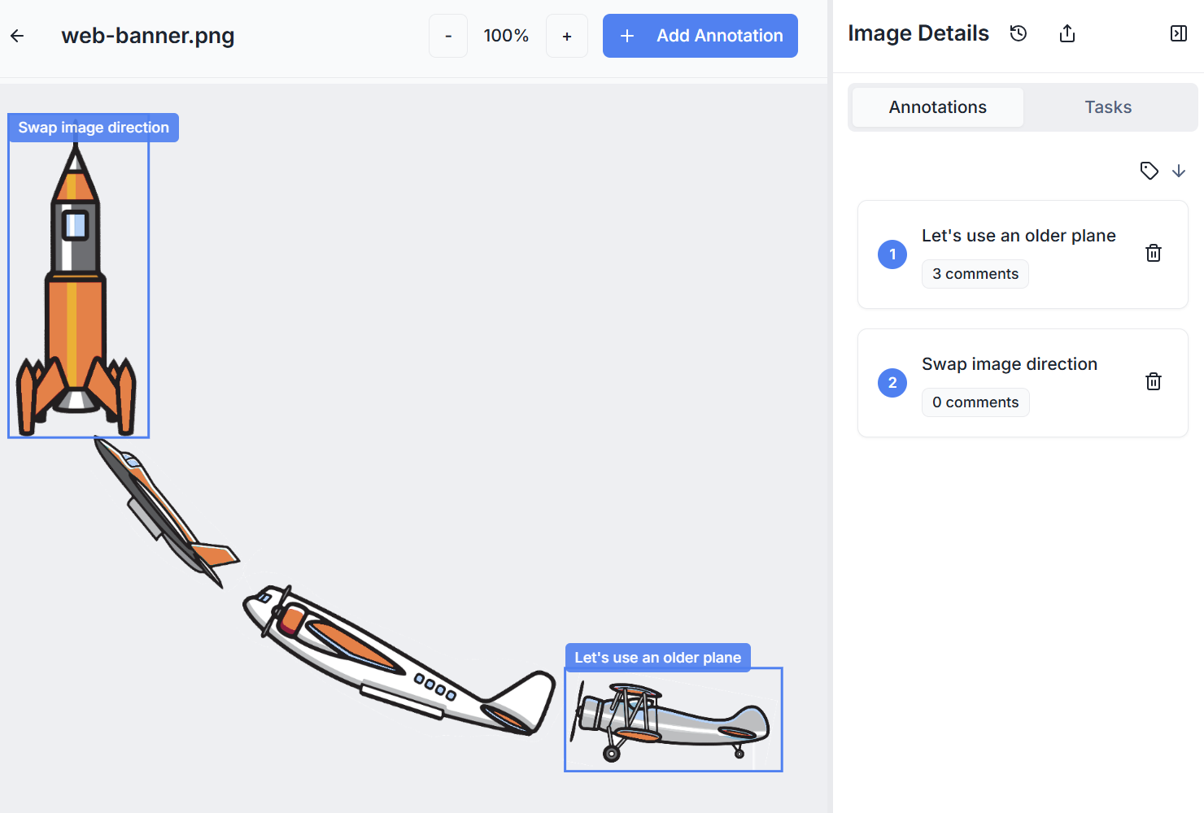Image resolution: width=1204 pixels, height=813 pixels.
Task: Zoom in with the plus control
Action: 567,36
